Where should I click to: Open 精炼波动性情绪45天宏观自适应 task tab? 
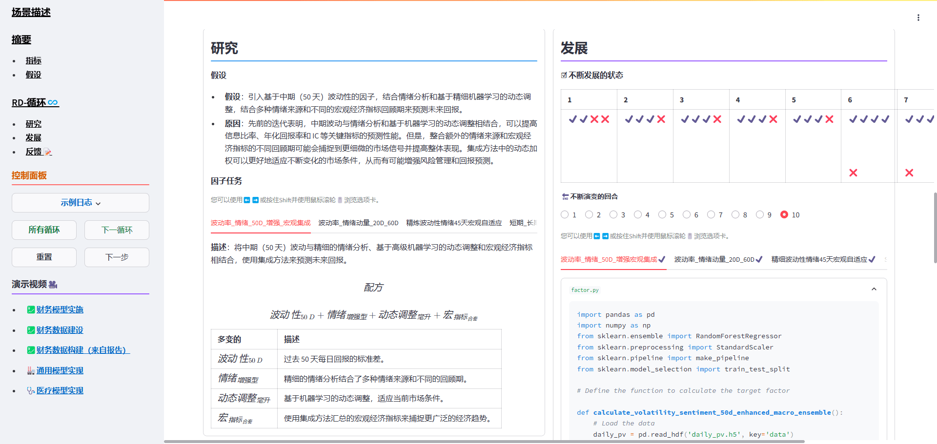point(454,223)
